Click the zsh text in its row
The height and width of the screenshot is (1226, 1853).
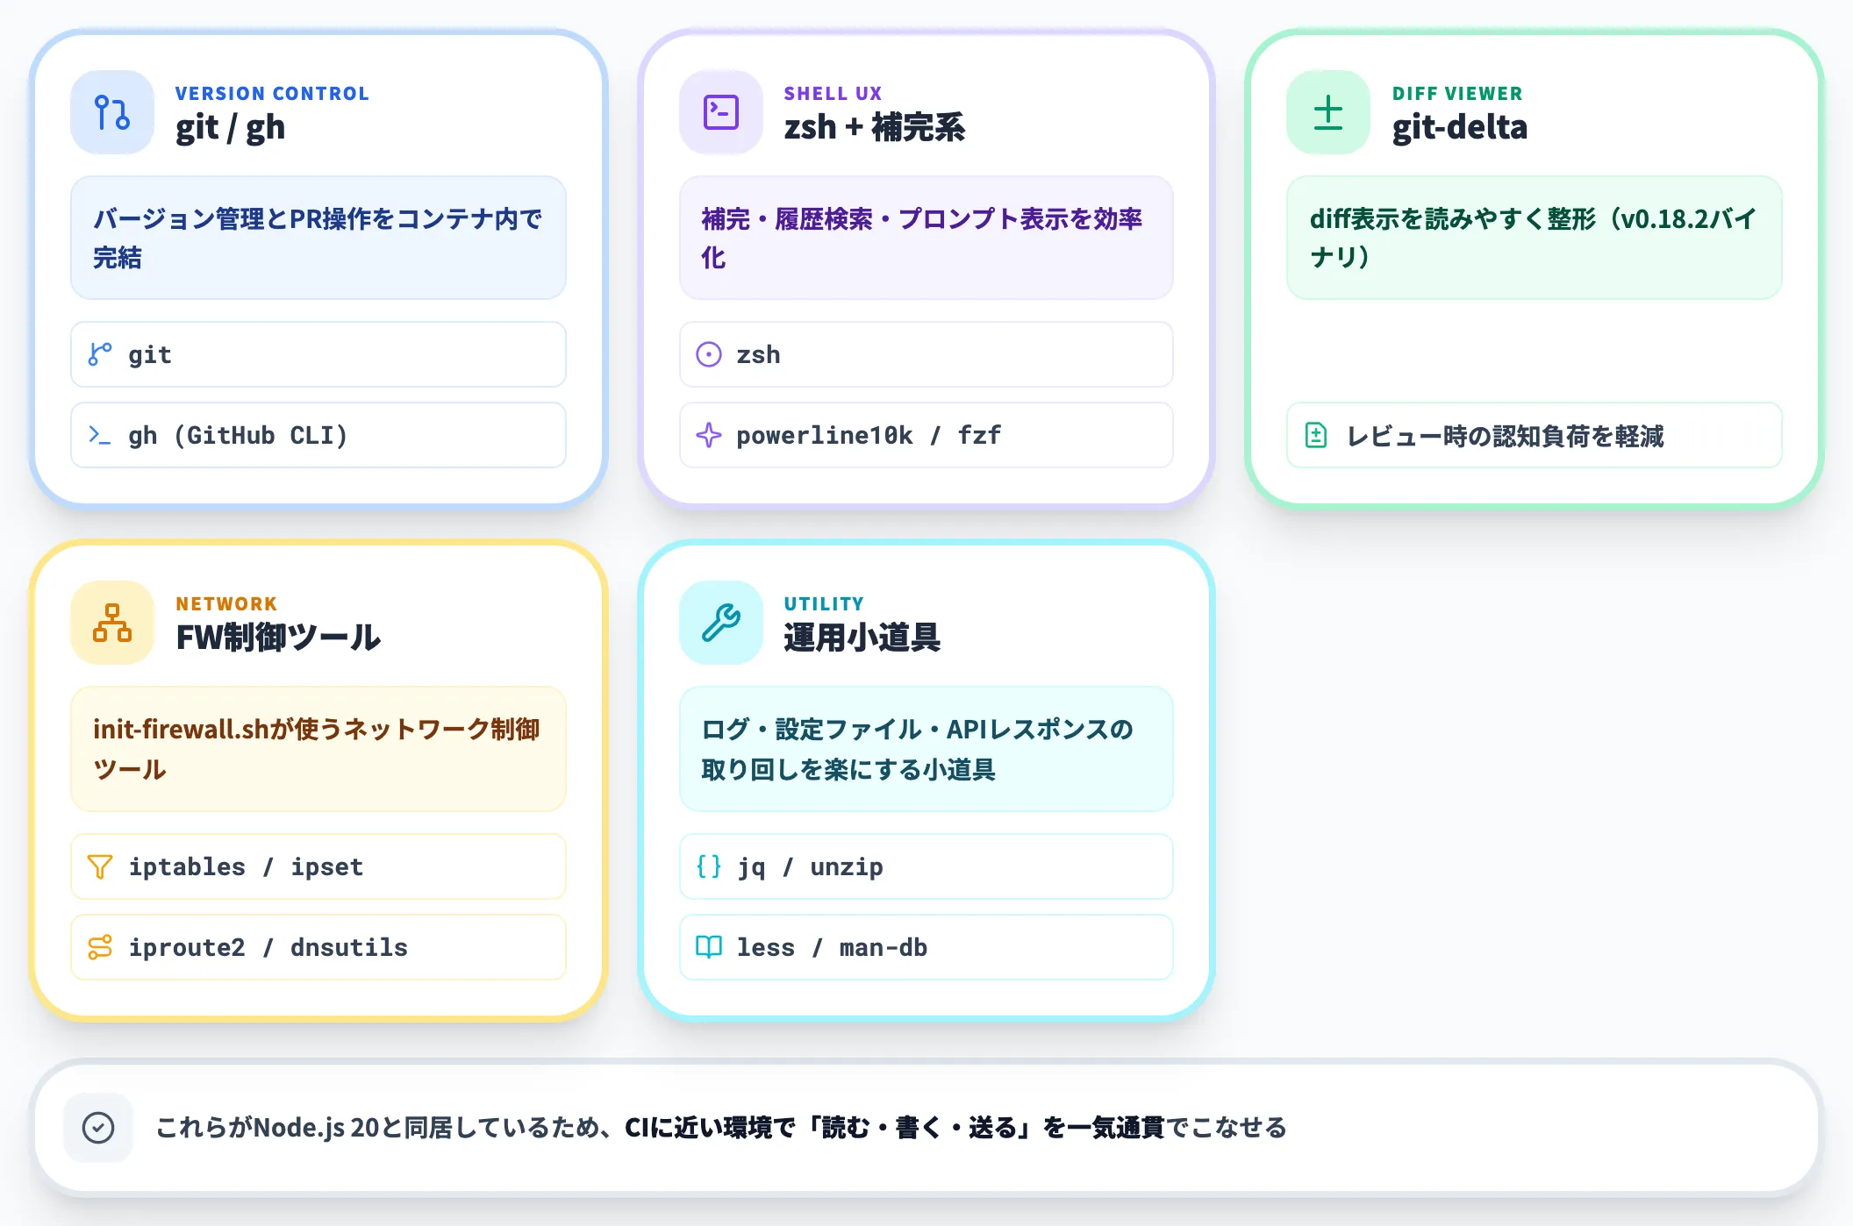coord(758,355)
